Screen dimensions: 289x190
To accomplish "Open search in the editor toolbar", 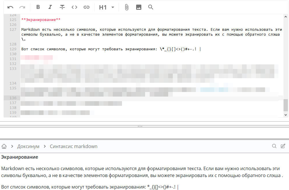I will tap(151, 7).
